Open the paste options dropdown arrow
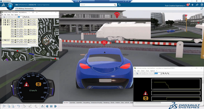The image size is (204, 109). [15, 106]
